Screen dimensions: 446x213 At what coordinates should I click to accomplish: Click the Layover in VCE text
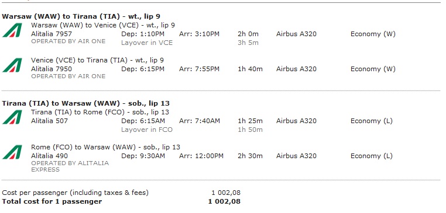[x=147, y=43]
